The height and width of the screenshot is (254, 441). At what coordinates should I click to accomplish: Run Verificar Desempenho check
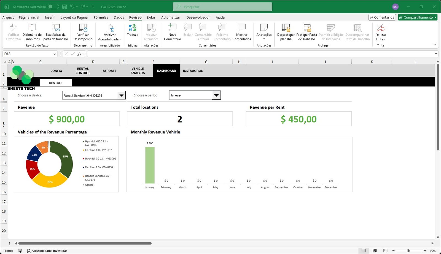point(83,32)
